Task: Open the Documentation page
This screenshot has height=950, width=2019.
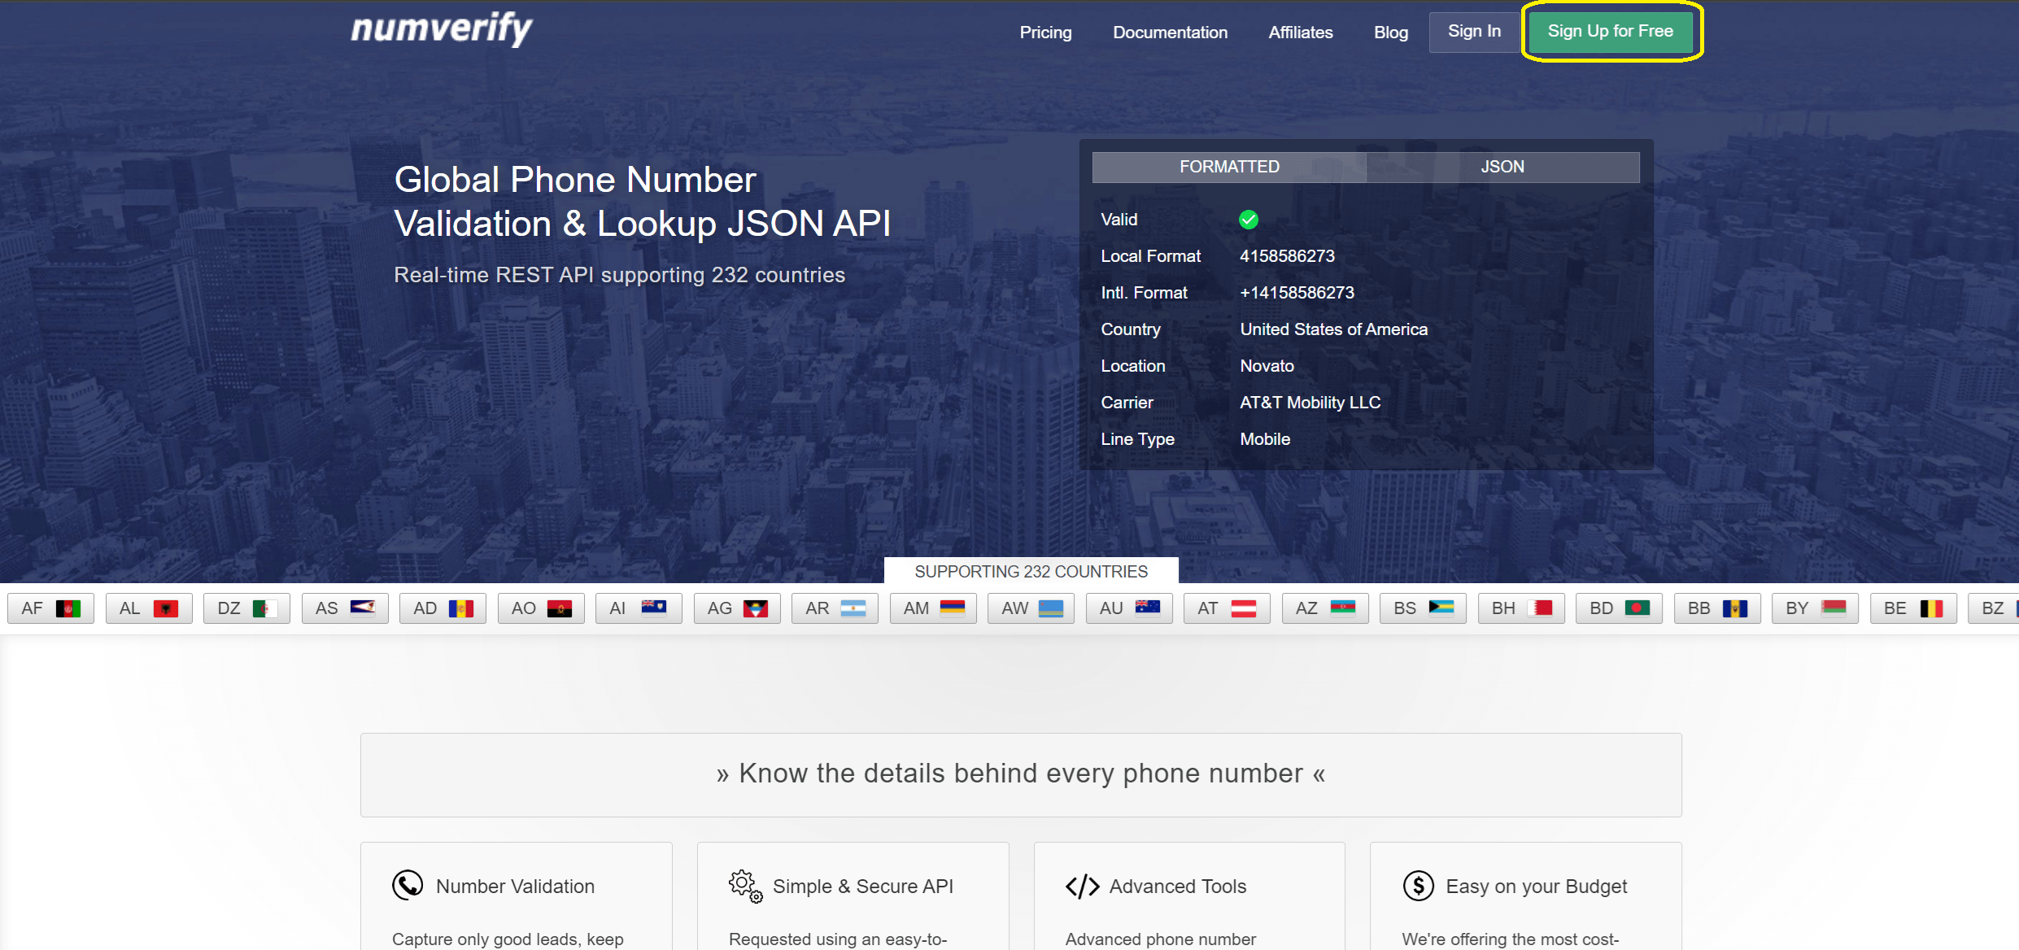Action: [x=1170, y=33]
